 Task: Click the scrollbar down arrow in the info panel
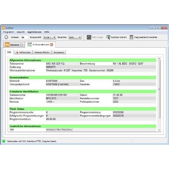point(159,130)
